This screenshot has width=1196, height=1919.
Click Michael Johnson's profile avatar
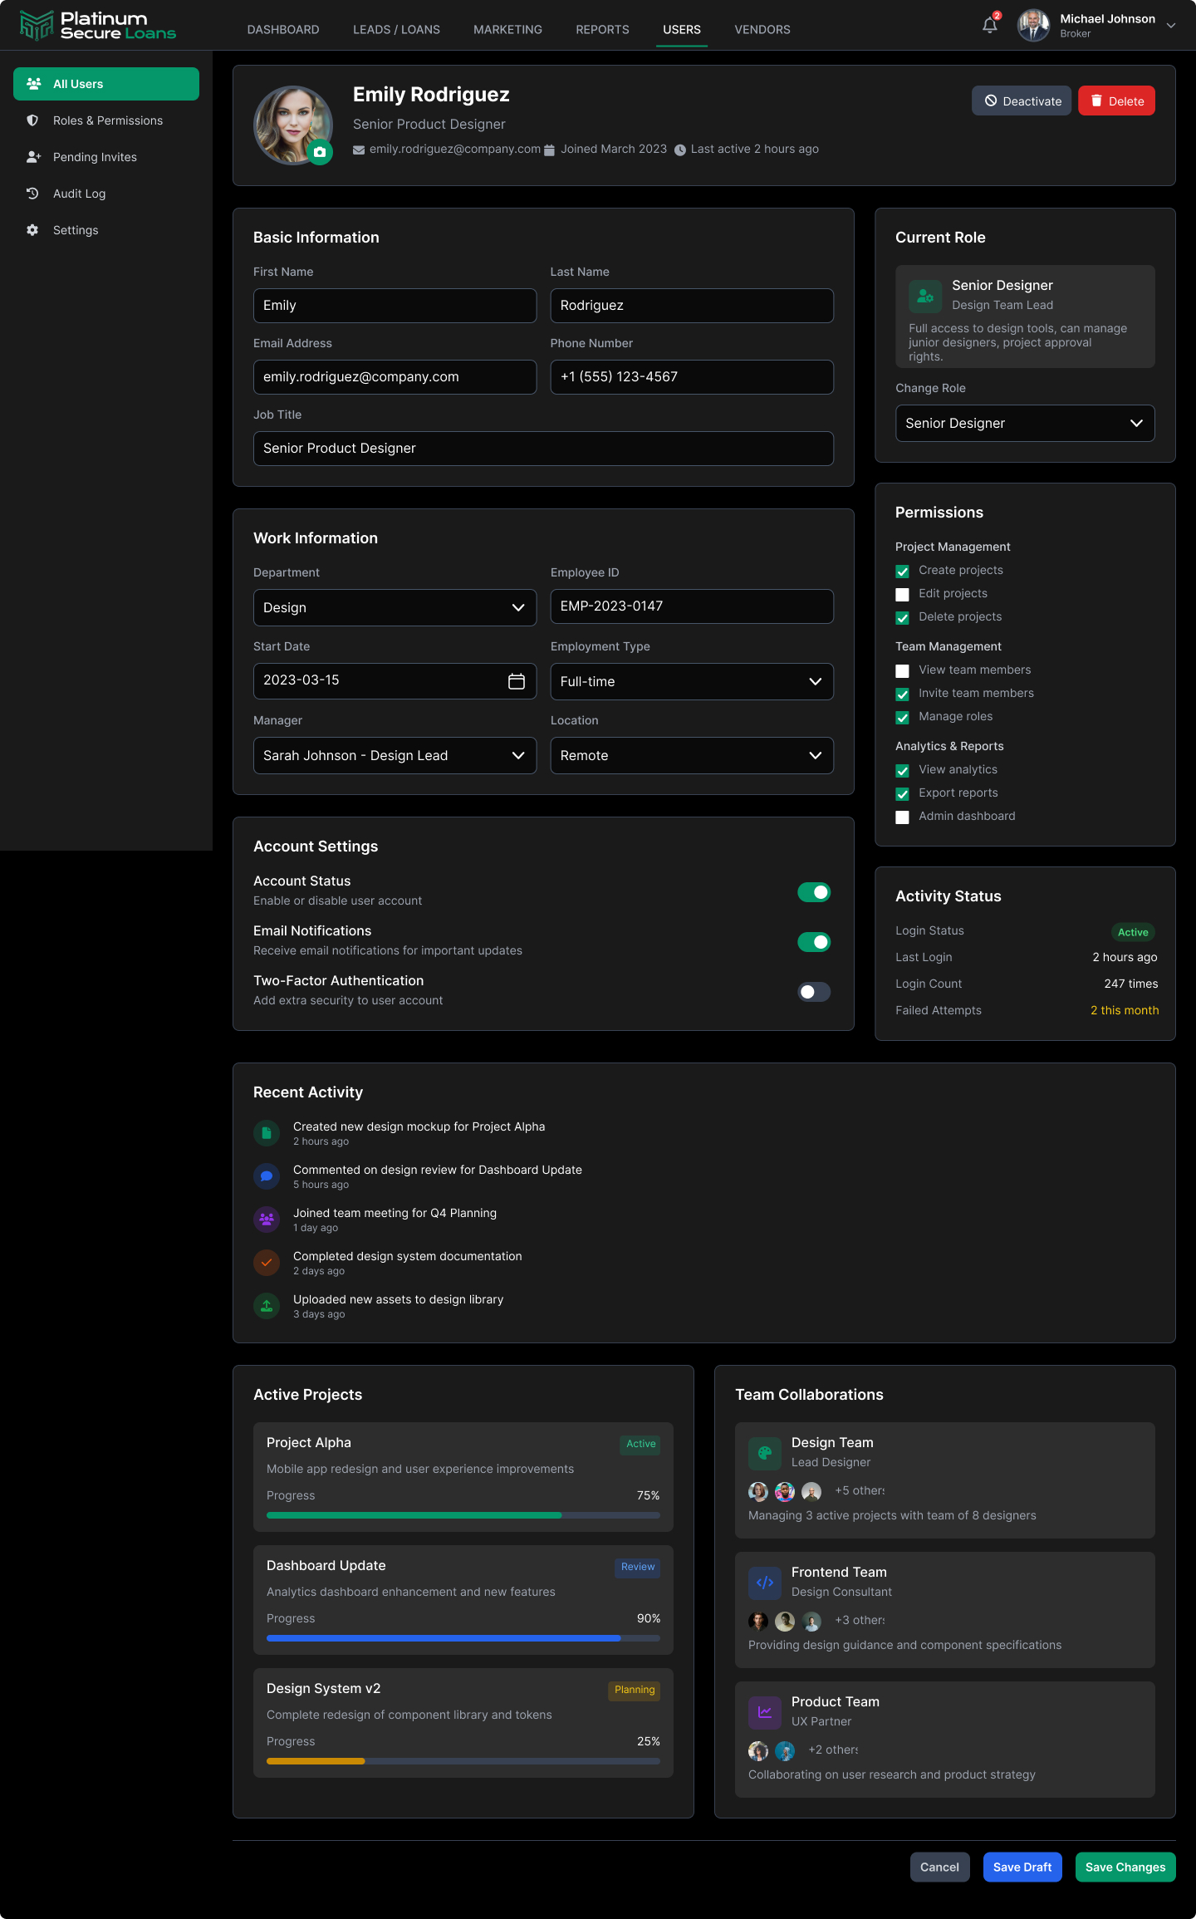pos(1034,26)
